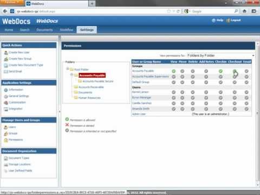Toggle Move permission for Camilla Sanchez
The height and width of the screenshot is (195, 260).
(183, 103)
